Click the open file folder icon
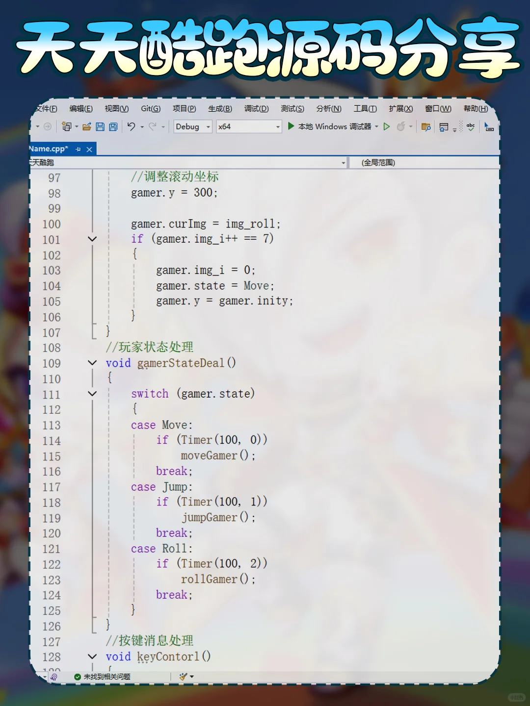 (x=87, y=127)
